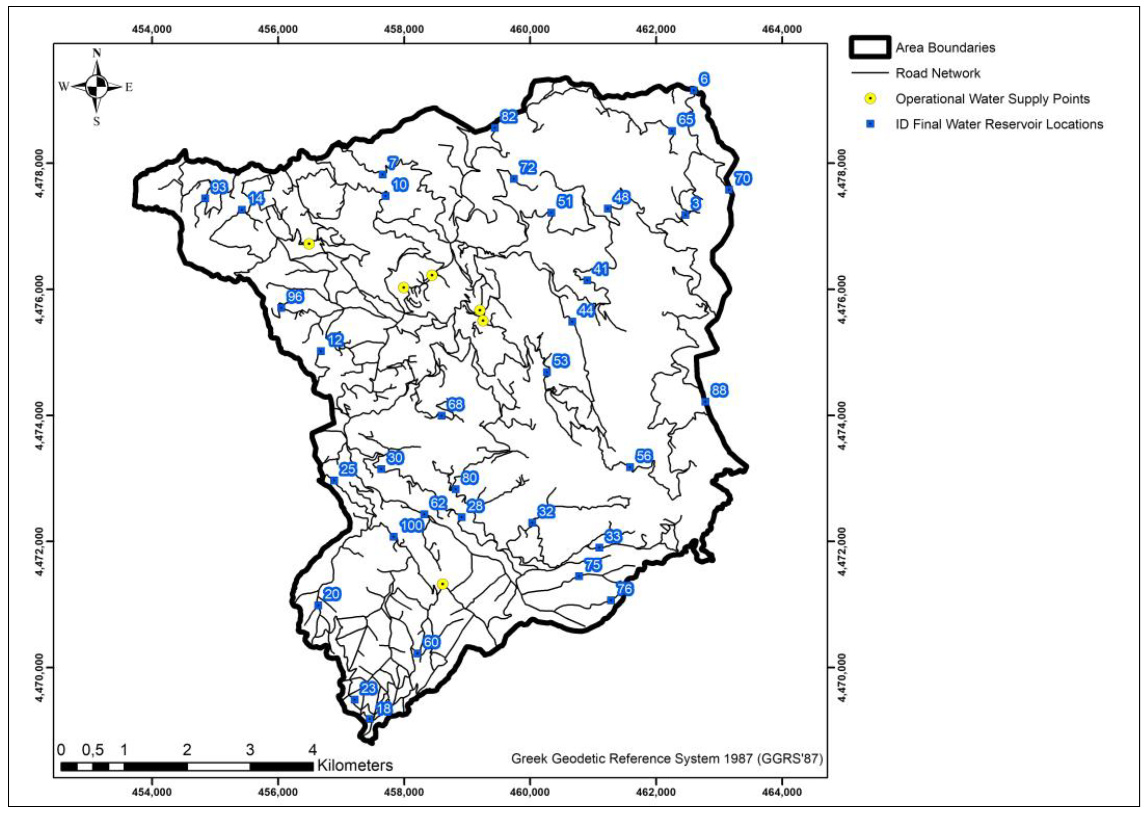Click the blue reservoir legend square icon

click(x=870, y=124)
